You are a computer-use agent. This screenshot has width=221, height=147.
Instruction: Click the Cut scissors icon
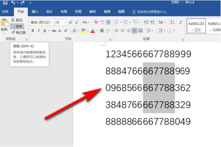pos(13,20)
